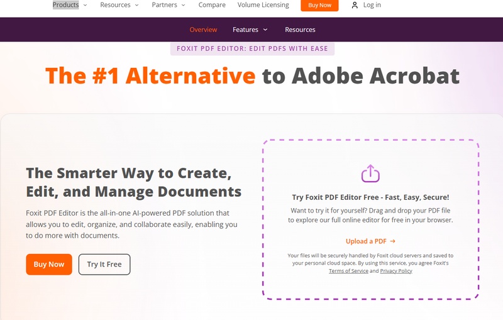Click the Buy Now button in header
Viewport: 503px width, 320px height.
click(x=319, y=5)
